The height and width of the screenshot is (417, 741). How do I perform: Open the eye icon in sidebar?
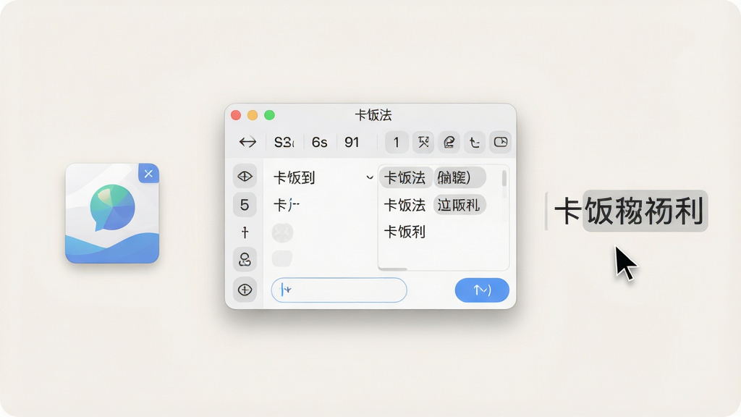(245, 177)
